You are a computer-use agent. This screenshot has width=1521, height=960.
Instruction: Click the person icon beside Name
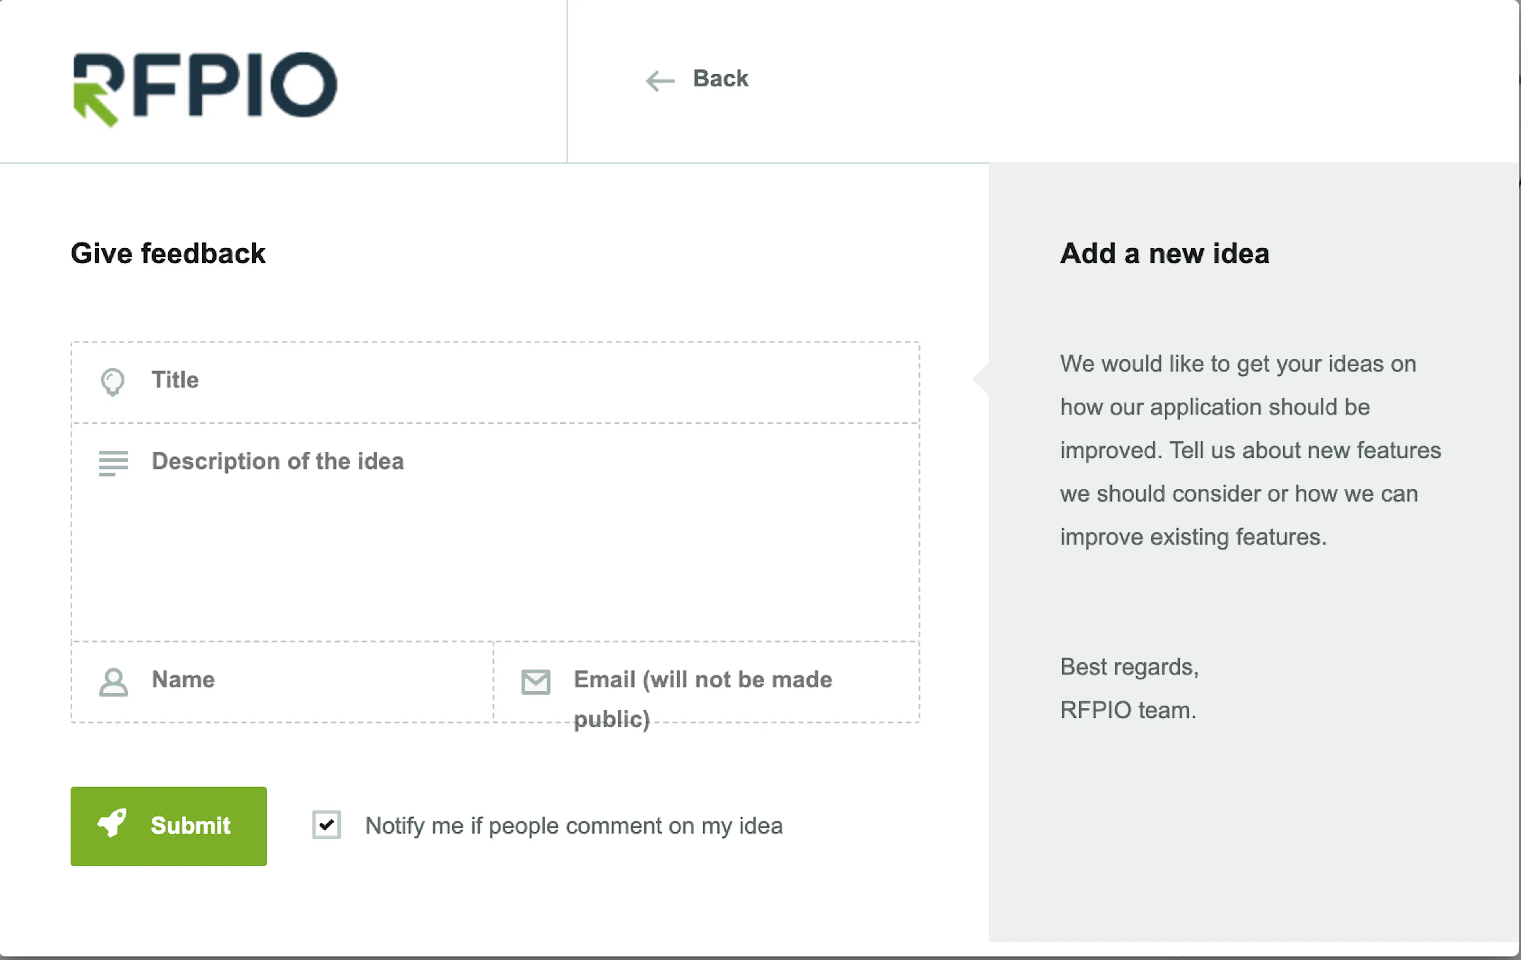pyautogui.click(x=114, y=682)
